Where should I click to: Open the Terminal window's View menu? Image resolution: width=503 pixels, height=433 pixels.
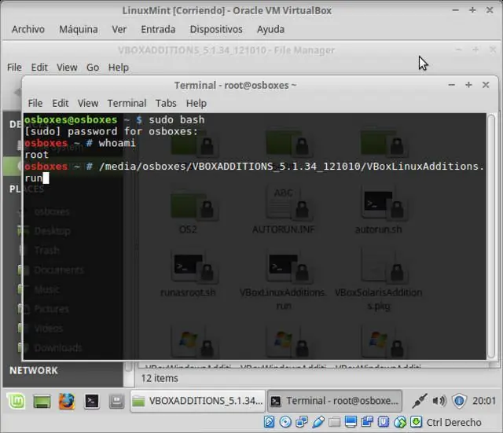(88, 103)
